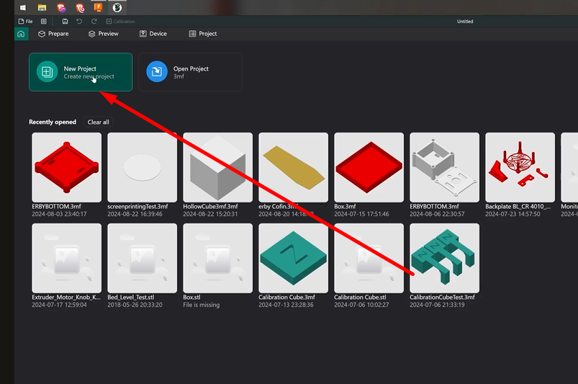578x384 pixels.
Task: Open CalibrationCubeTest.3mf thumbnail
Action: click(x=445, y=258)
